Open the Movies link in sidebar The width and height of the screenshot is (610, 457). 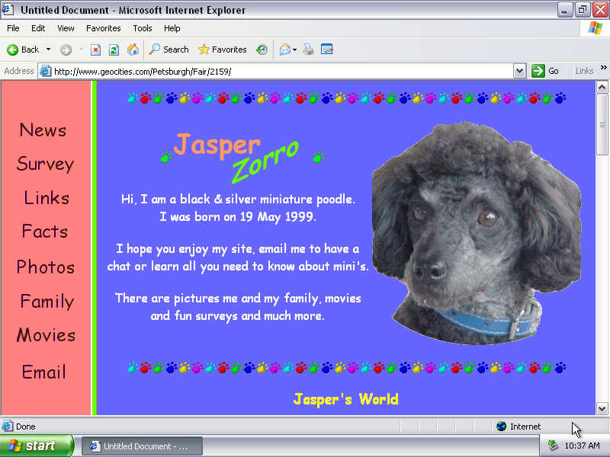(46, 335)
